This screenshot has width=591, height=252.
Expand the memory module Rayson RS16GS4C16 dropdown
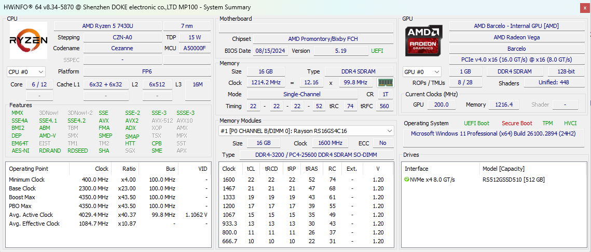pos(306,131)
